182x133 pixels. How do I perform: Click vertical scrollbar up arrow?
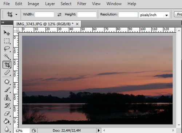[x=179, y=30]
